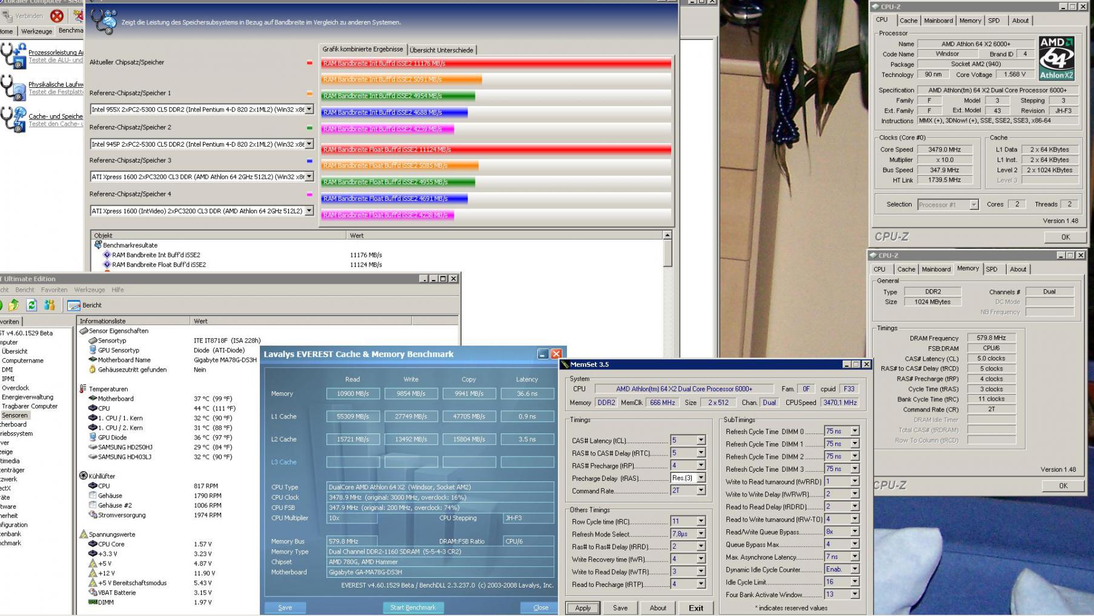Open Referenz-Chipsatz/Speicher 4 dropdown
This screenshot has width=1094, height=616.
point(309,211)
